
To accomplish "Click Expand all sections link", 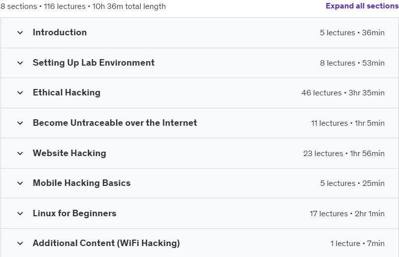I will (362, 6).
